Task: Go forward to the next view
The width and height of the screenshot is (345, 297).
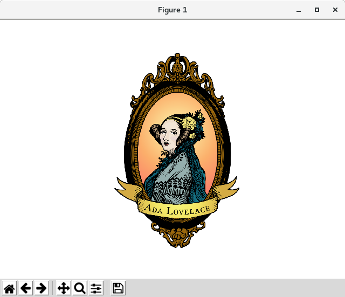Action: tap(42, 288)
